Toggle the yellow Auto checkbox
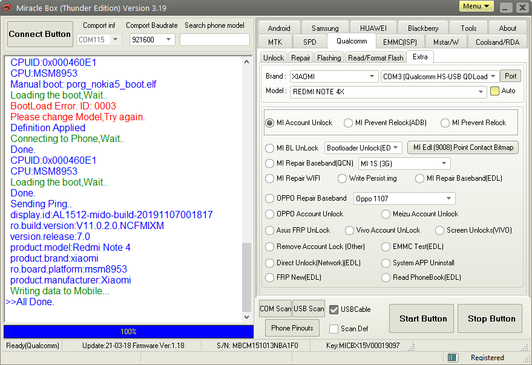 click(x=494, y=91)
